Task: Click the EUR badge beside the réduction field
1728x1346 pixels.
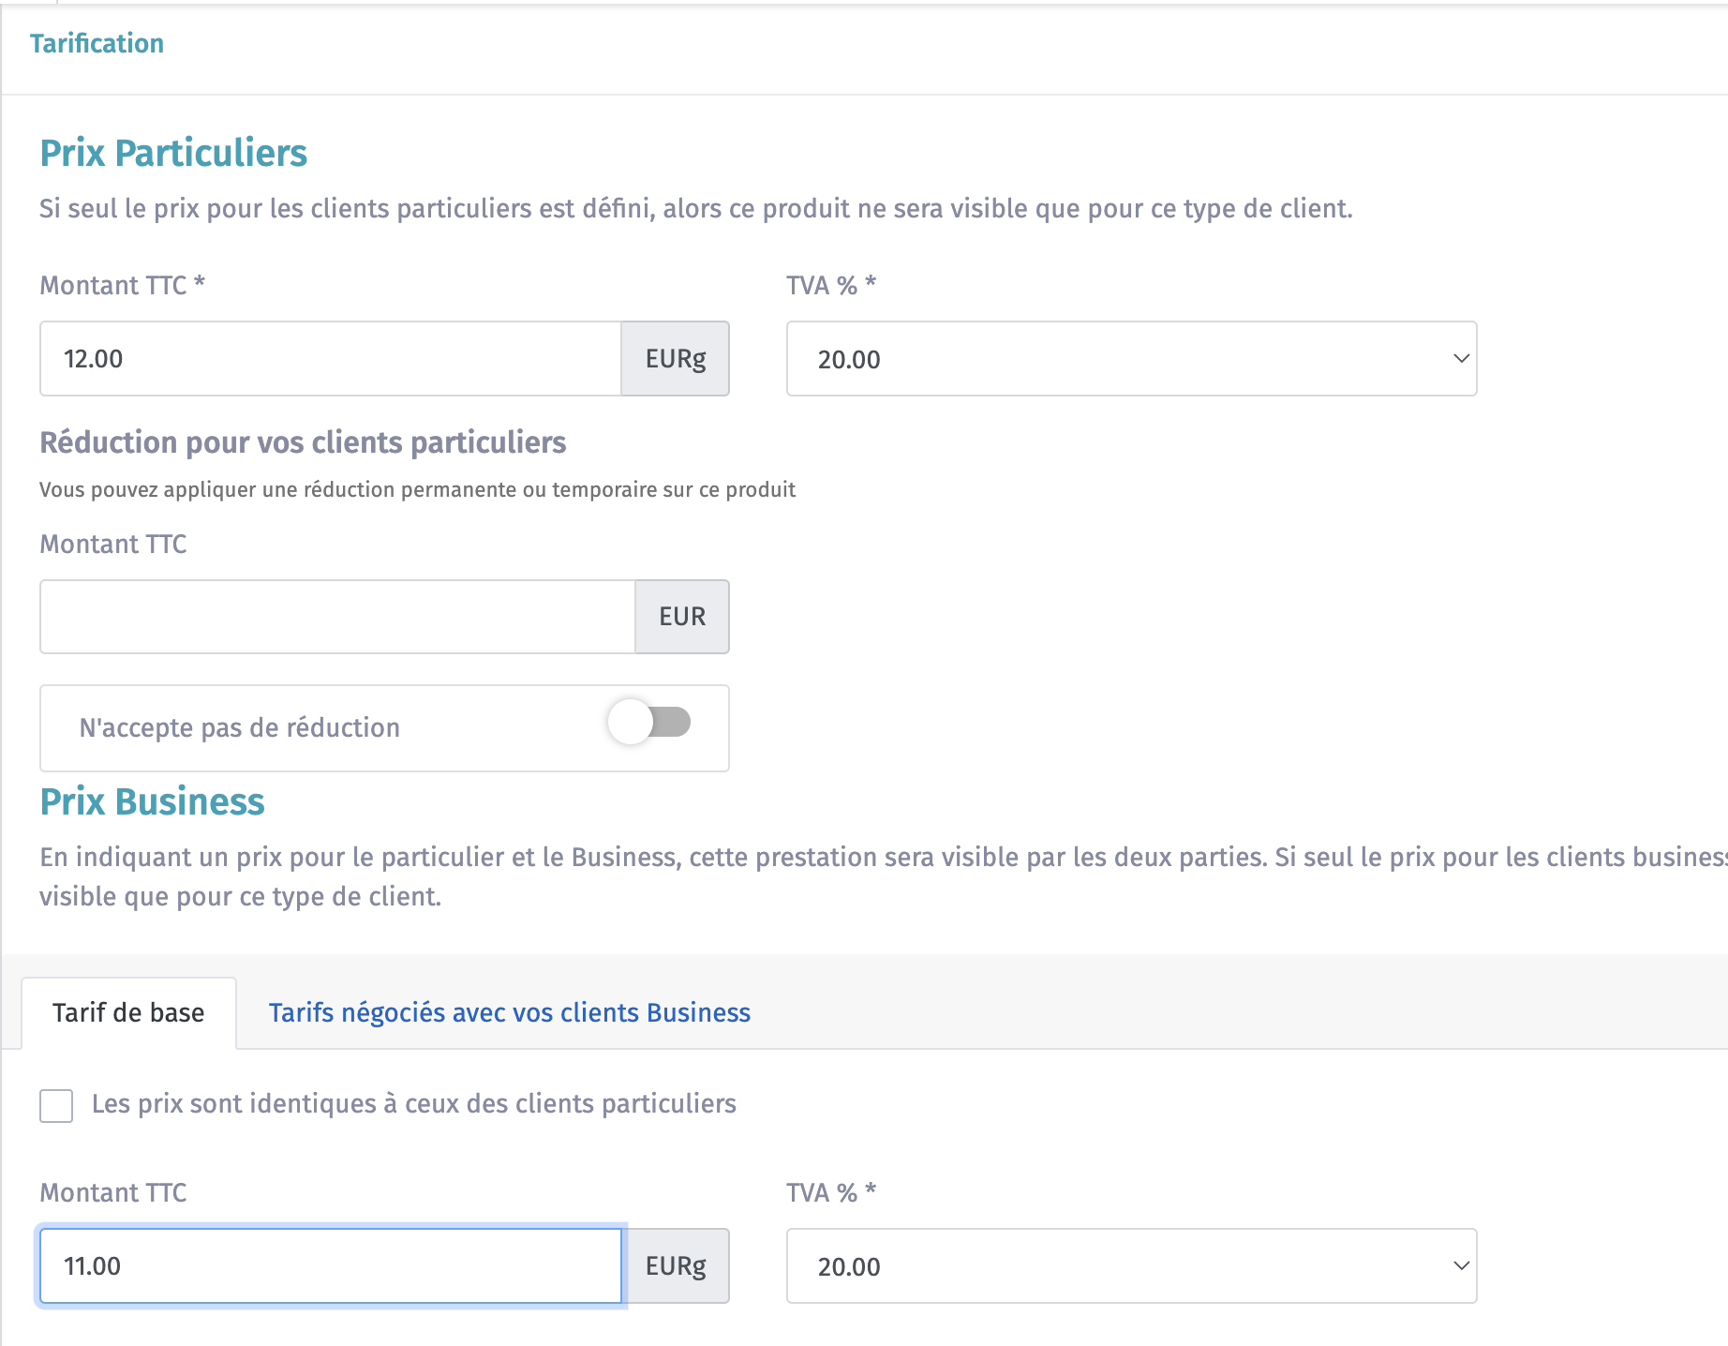Action: 681,617
